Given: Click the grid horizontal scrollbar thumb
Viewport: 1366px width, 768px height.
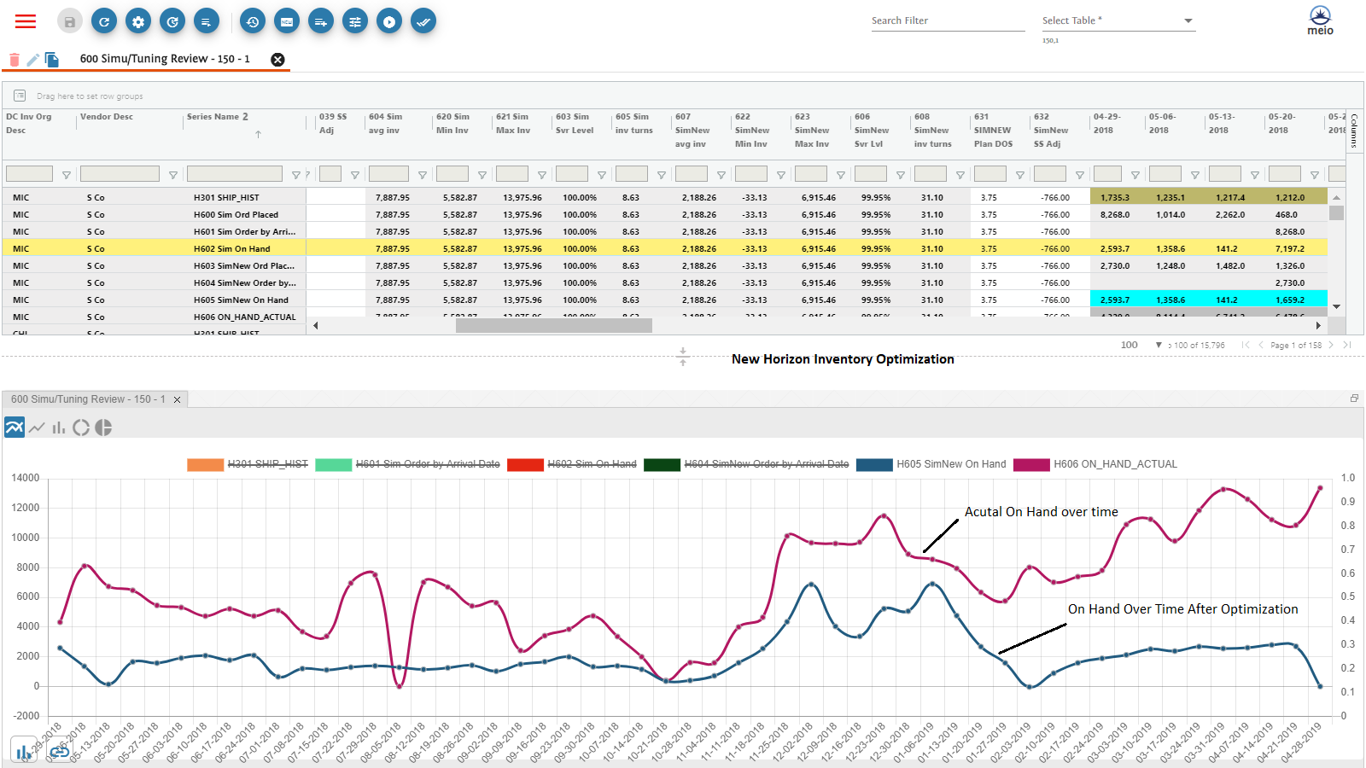Looking at the screenshot, I should [553, 325].
